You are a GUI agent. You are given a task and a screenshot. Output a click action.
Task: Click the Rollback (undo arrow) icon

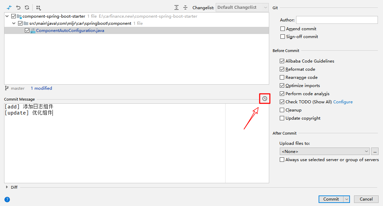click(18, 7)
